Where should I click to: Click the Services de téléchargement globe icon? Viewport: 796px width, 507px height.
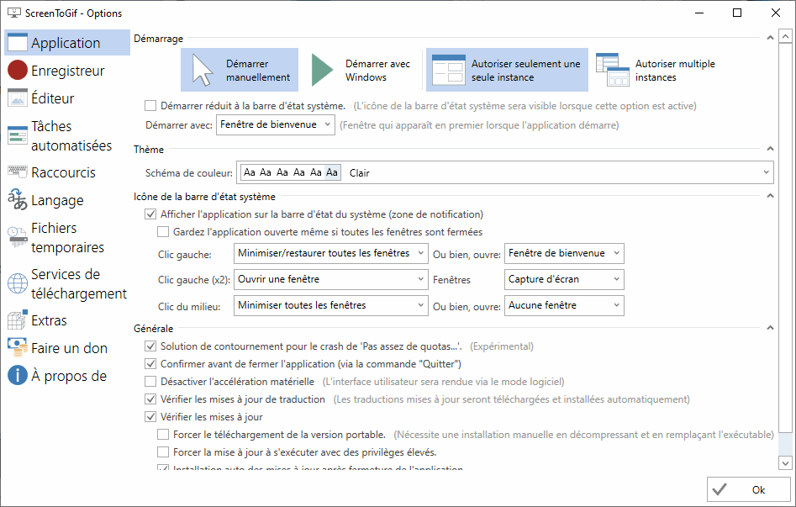click(x=18, y=283)
